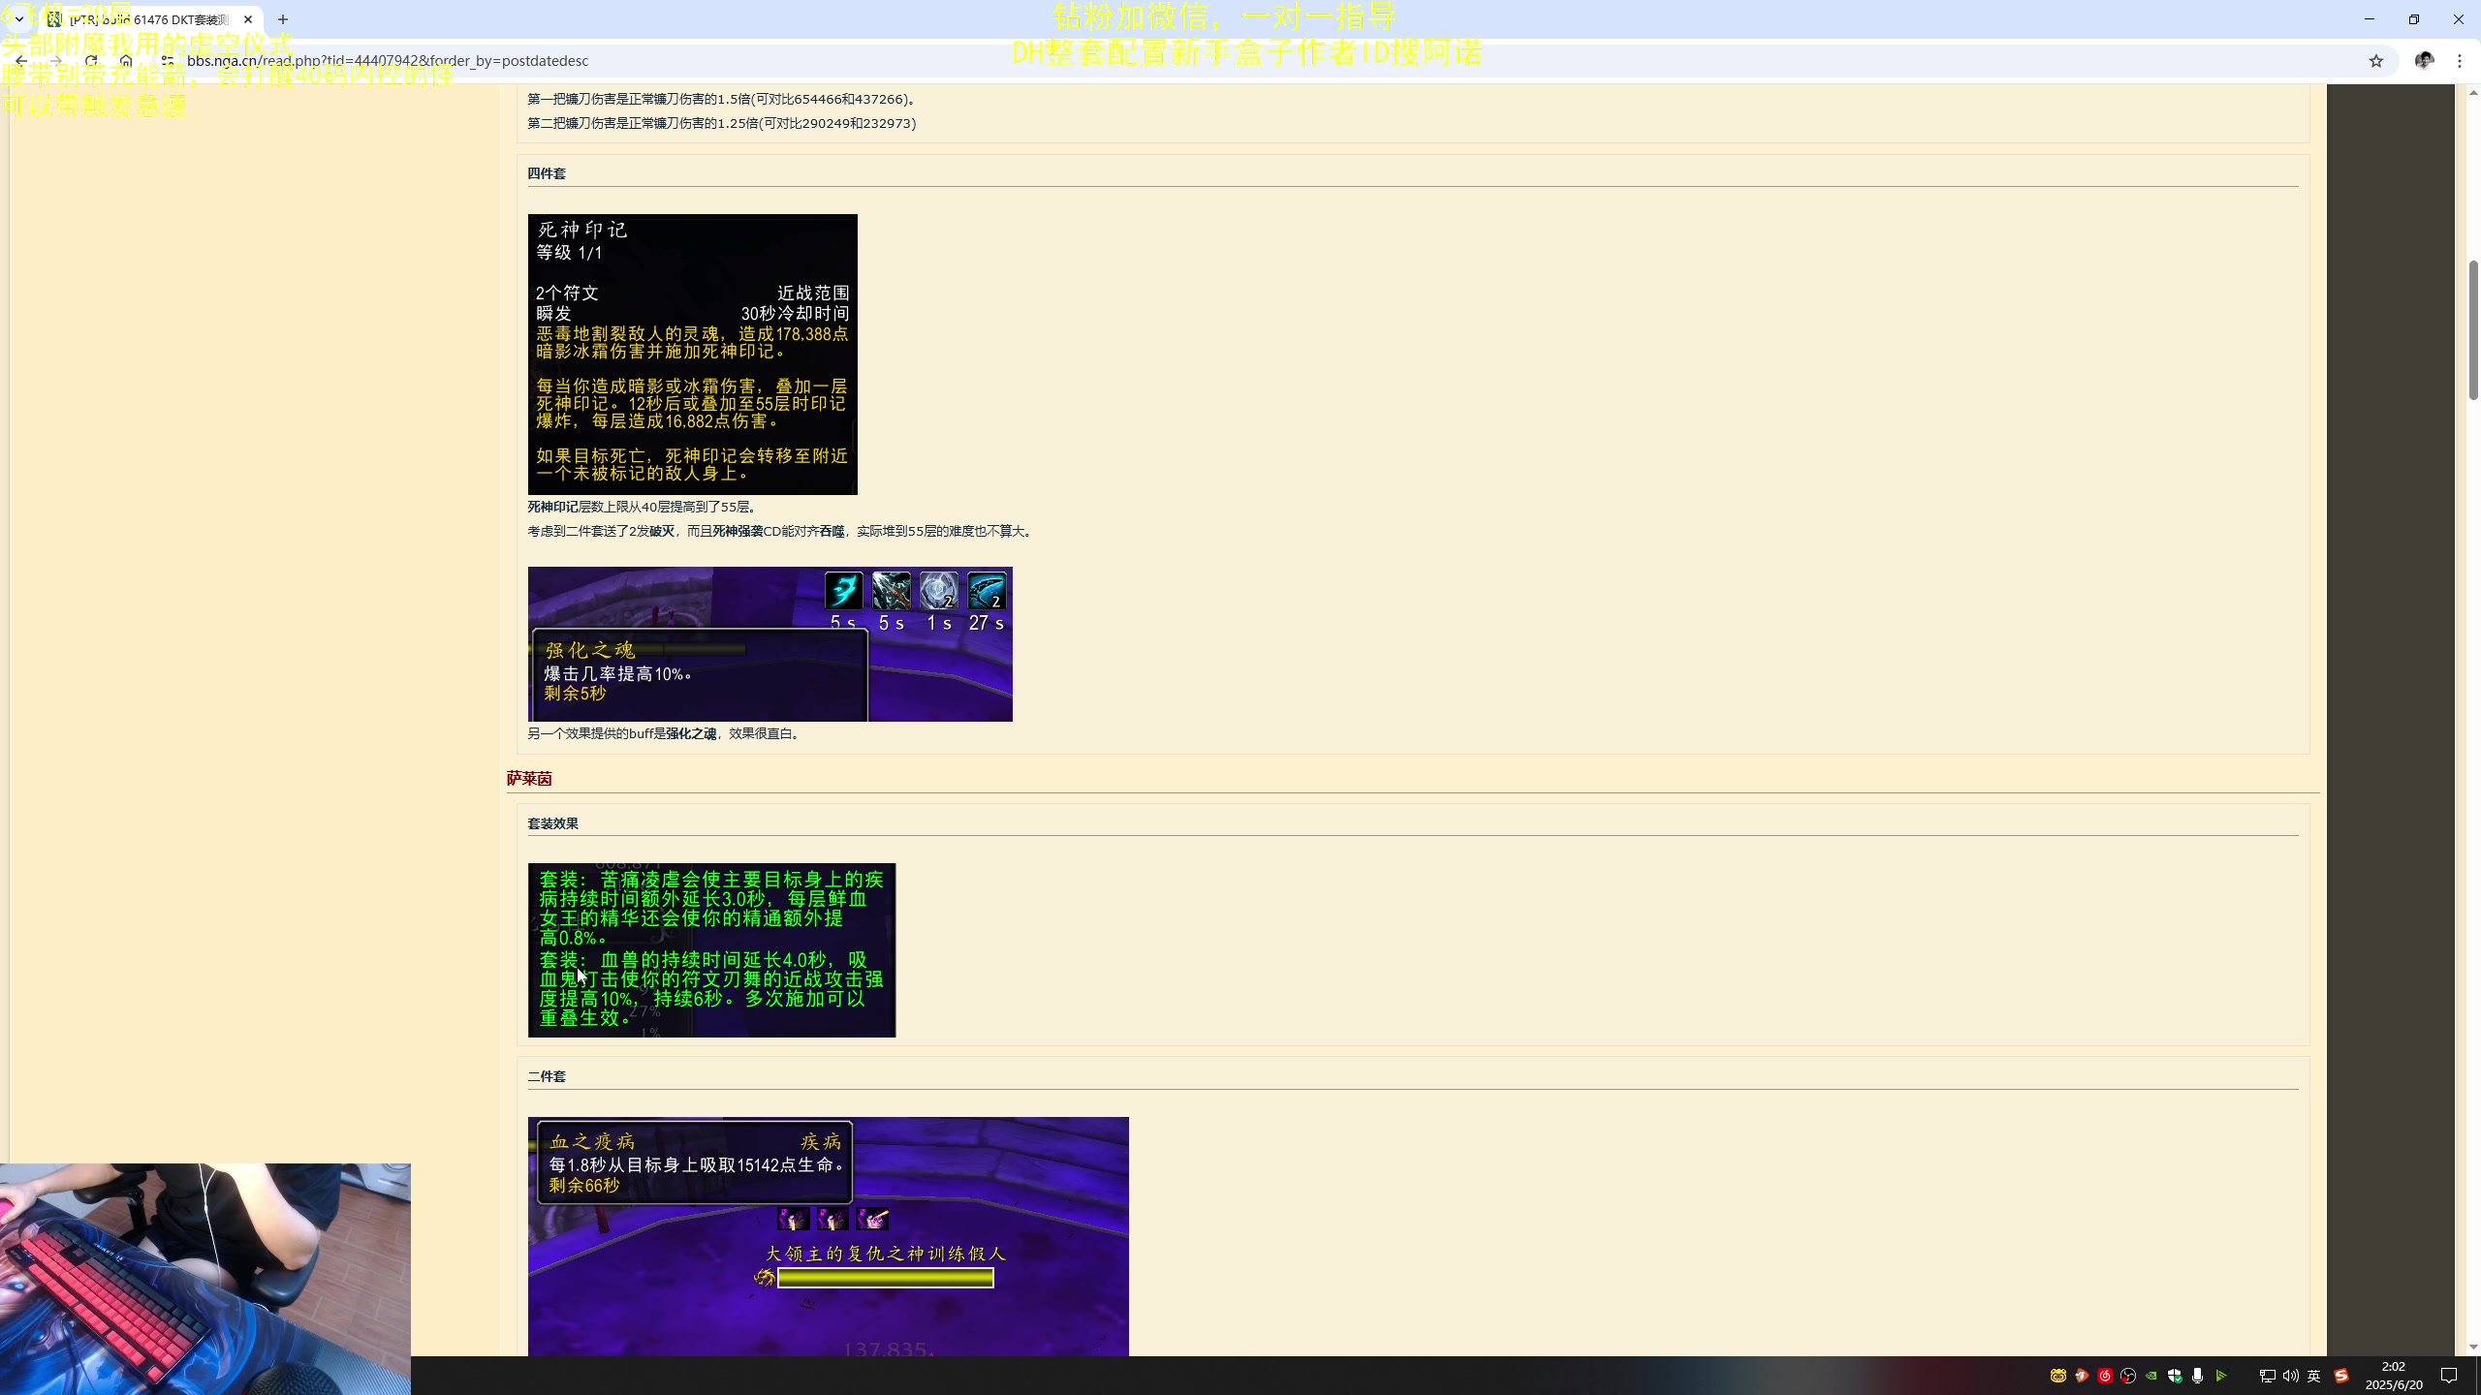Screen dimensions: 2481x1395
Task: Click line 第一把镰刀伤害是正常镰刀伤害的1.5倍
Action: tap(722, 99)
